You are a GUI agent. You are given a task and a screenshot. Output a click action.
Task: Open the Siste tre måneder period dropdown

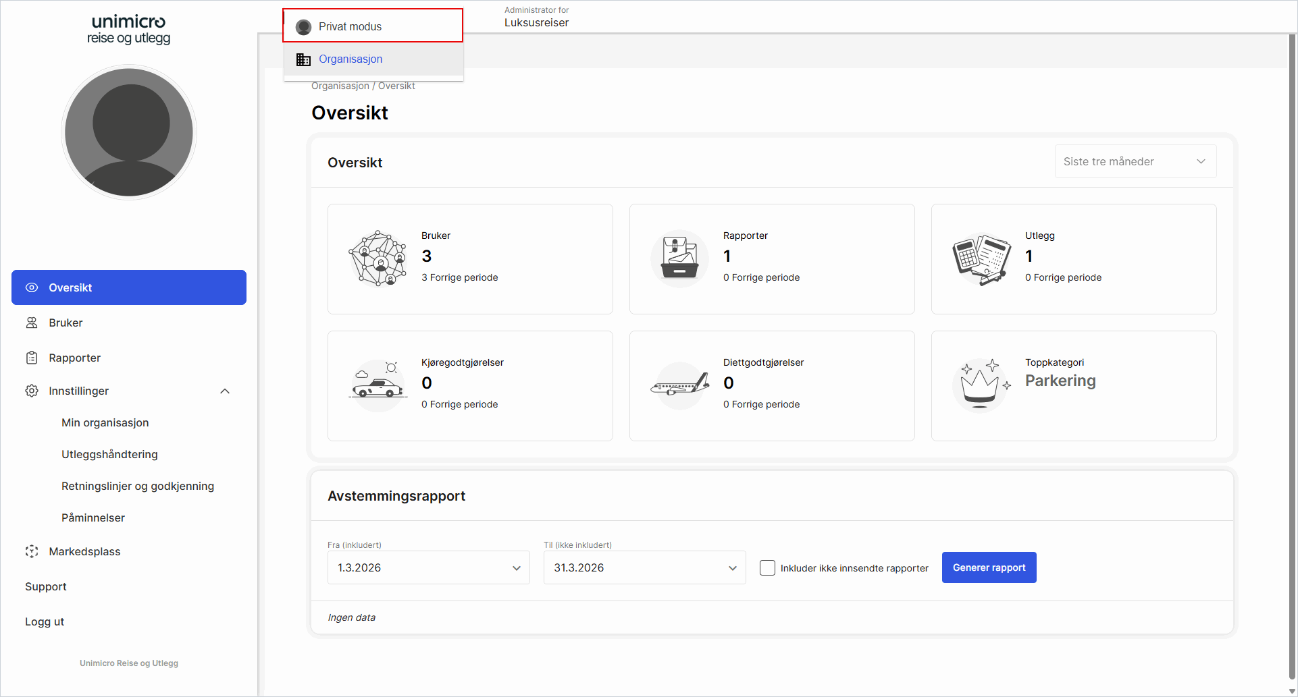click(x=1135, y=161)
